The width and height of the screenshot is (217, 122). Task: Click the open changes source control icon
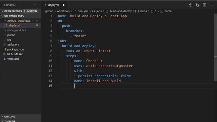pyautogui.click(x=197, y=5)
